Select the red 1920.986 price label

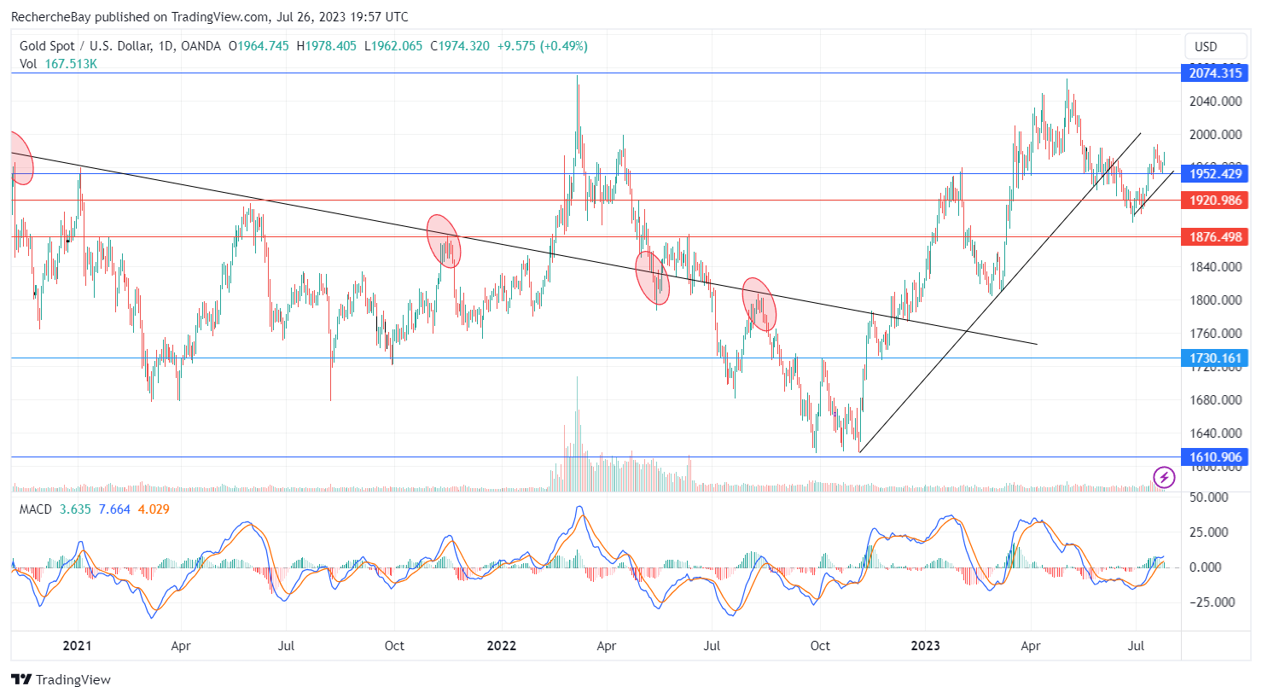coord(1215,201)
